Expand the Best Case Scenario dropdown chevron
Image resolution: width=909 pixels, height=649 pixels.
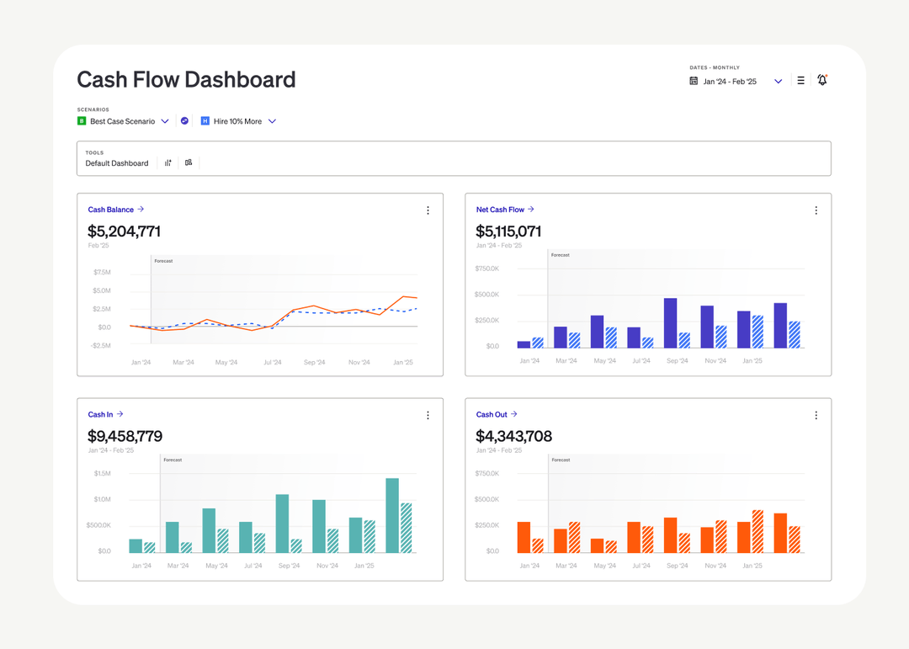click(165, 121)
